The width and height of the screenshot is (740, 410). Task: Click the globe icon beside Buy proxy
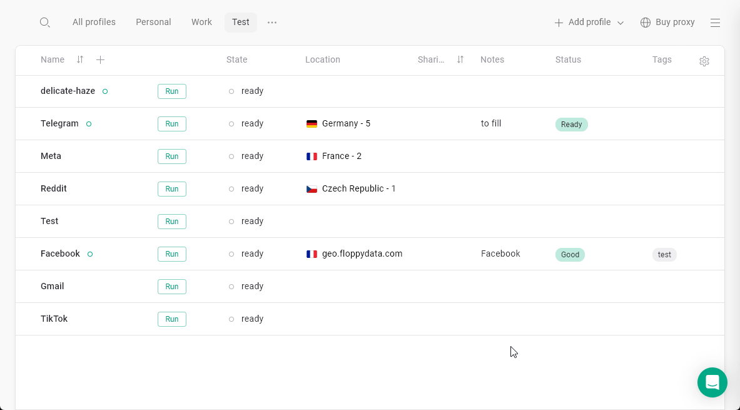pos(645,22)
